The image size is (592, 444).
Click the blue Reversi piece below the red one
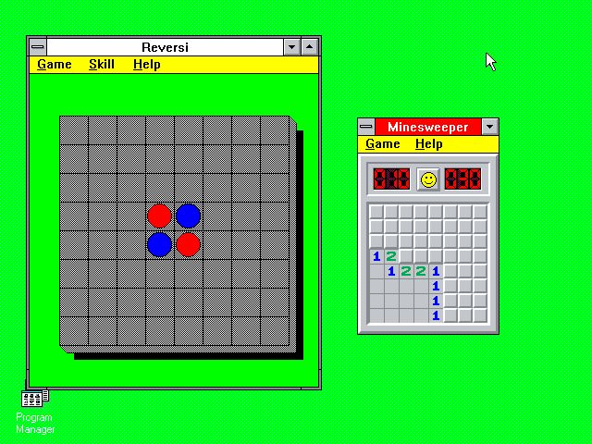(x=160, y=244)
